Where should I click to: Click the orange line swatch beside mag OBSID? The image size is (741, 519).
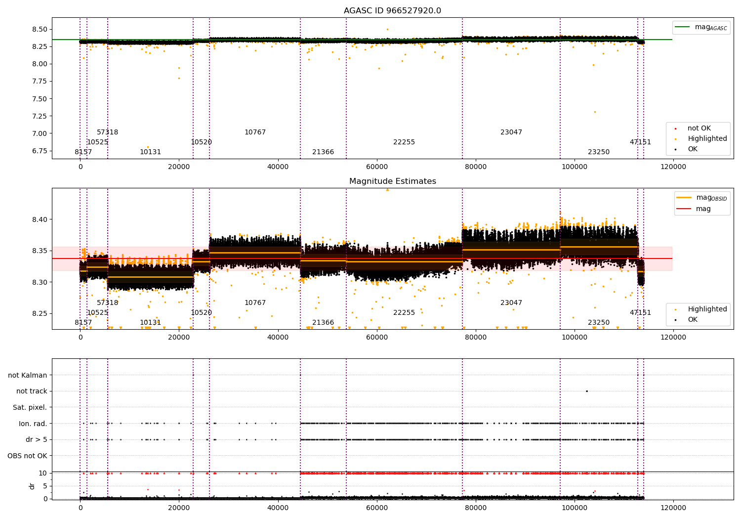[684, 198]
